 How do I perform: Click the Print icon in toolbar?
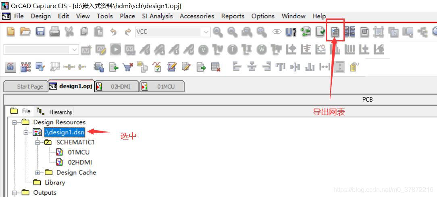54,32
